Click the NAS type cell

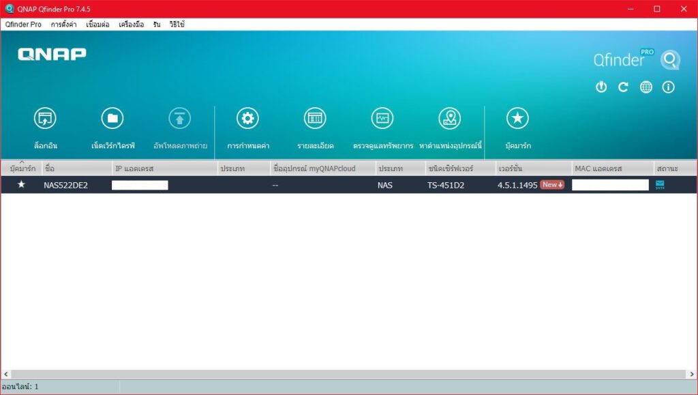(x=385, y=186)
